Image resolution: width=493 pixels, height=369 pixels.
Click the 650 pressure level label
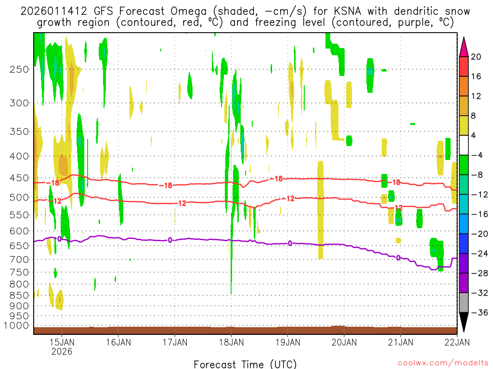[x=19, y=246]
